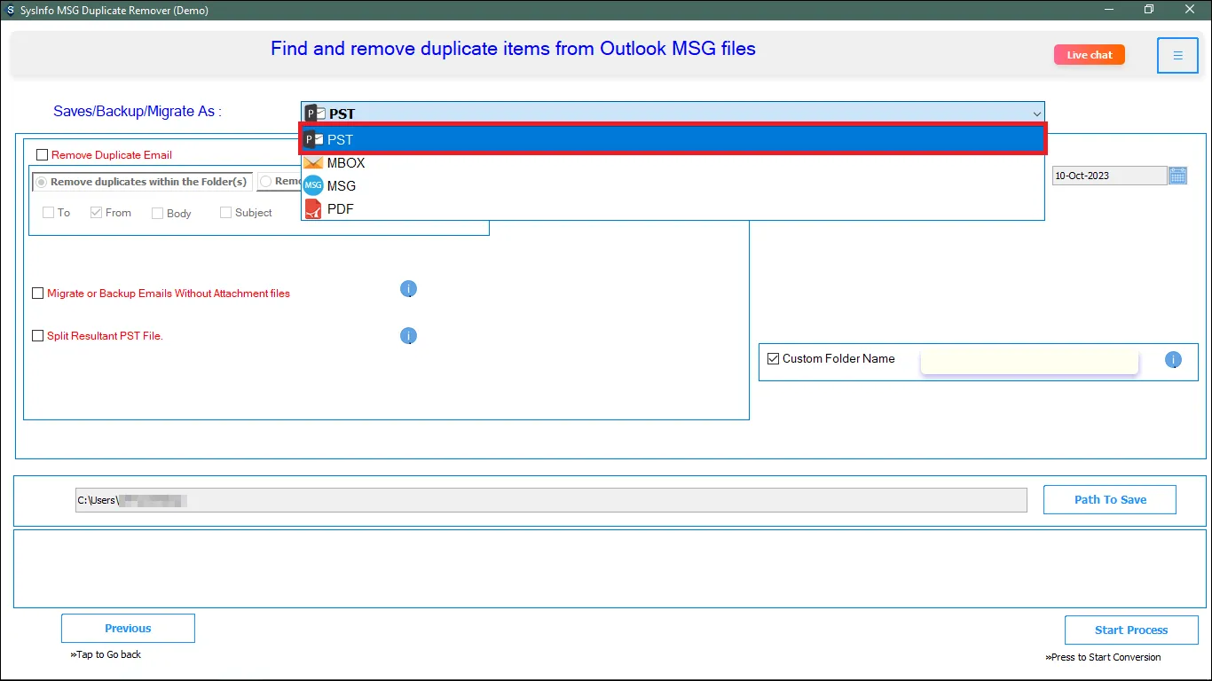Click info icon beside Migrate Without Attachment
The image size is (1212, 681).
click(408, 289)
